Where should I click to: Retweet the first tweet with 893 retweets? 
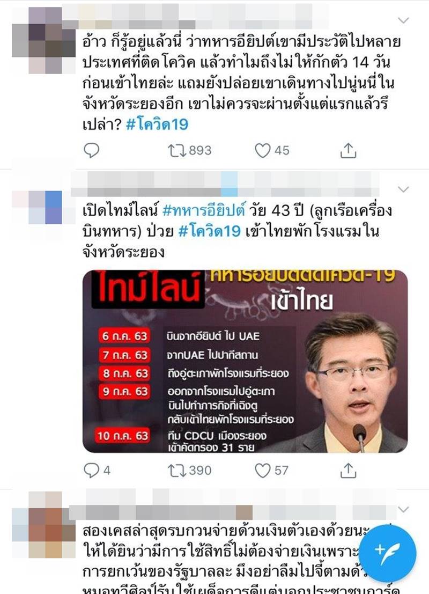coord(190,151)
